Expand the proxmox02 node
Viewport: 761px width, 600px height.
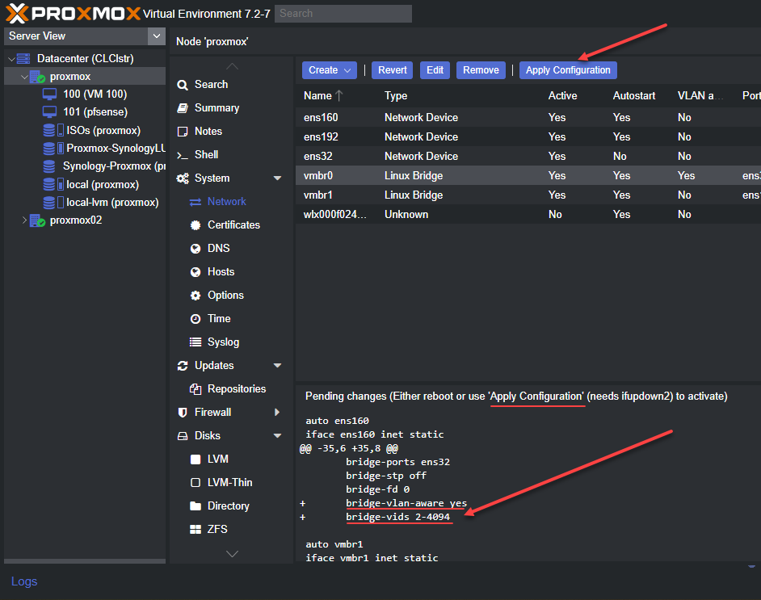pos(24,220)
